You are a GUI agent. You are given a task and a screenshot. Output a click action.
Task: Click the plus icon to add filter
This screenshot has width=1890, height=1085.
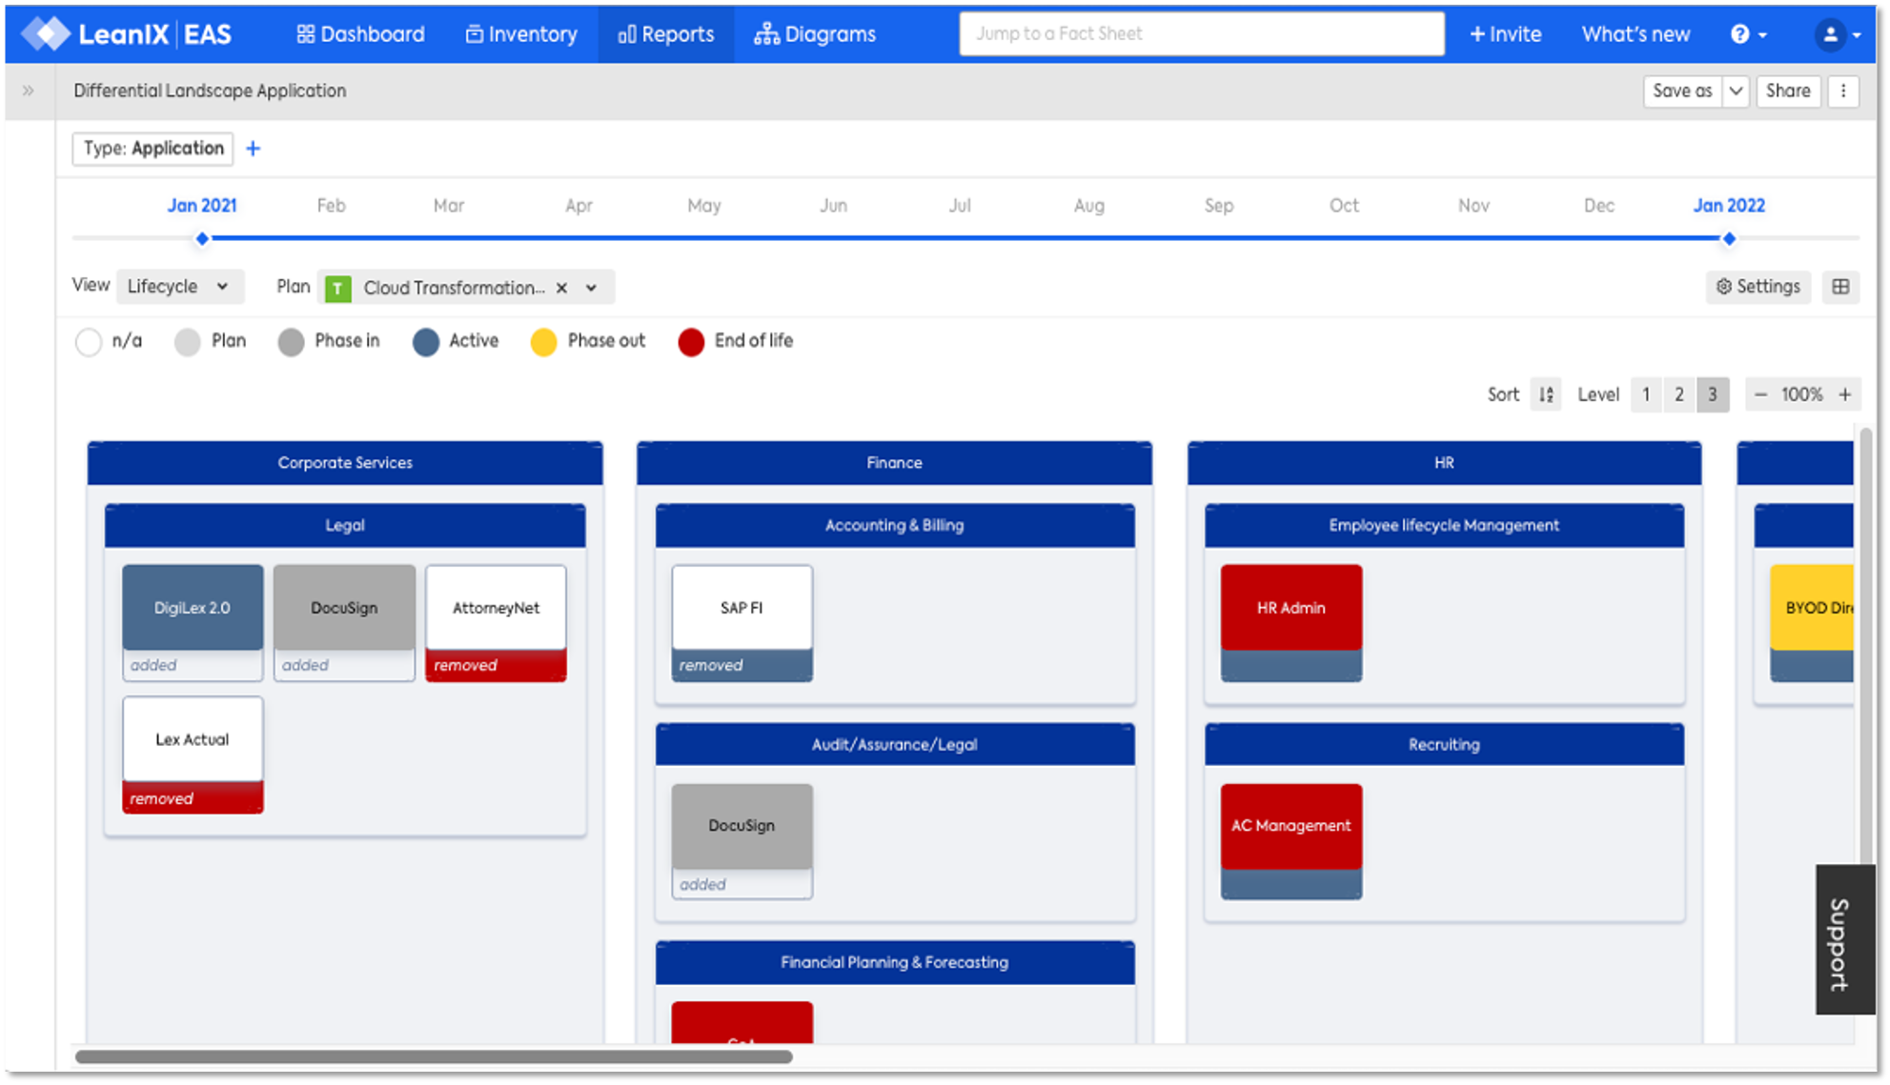(x=254, y=149)
